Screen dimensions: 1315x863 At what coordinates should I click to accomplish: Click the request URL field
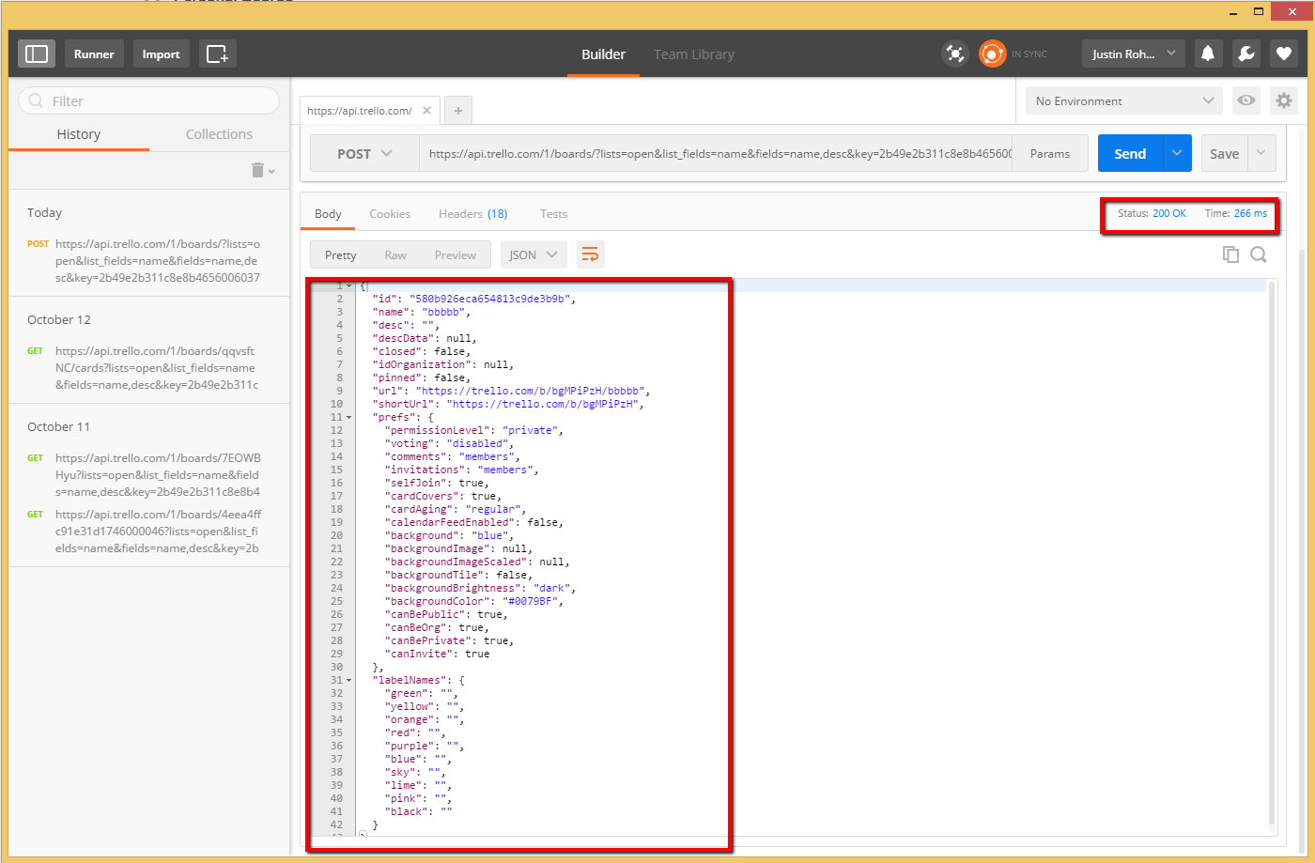[x=716, y=153]
